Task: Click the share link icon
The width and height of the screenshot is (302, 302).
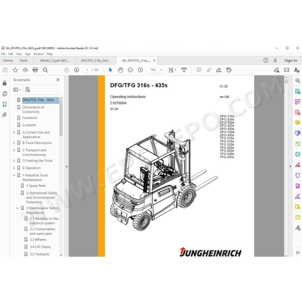Action: (x=277, y=70)
